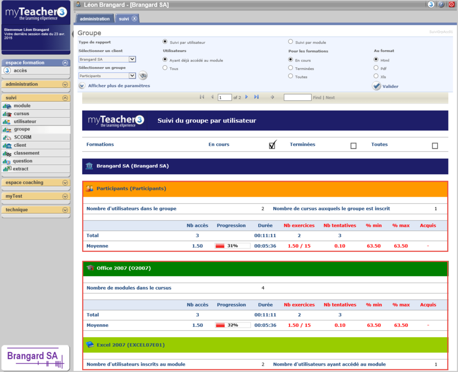Click the classement checkered flag icon
The width and height of the screenshot is (458, 372).
7,153
